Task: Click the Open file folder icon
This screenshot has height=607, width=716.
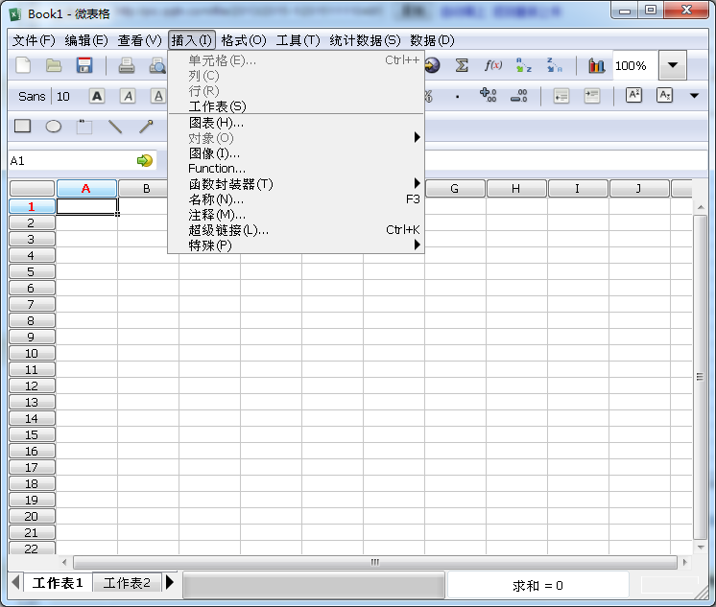Action: (x=54, y=65)
